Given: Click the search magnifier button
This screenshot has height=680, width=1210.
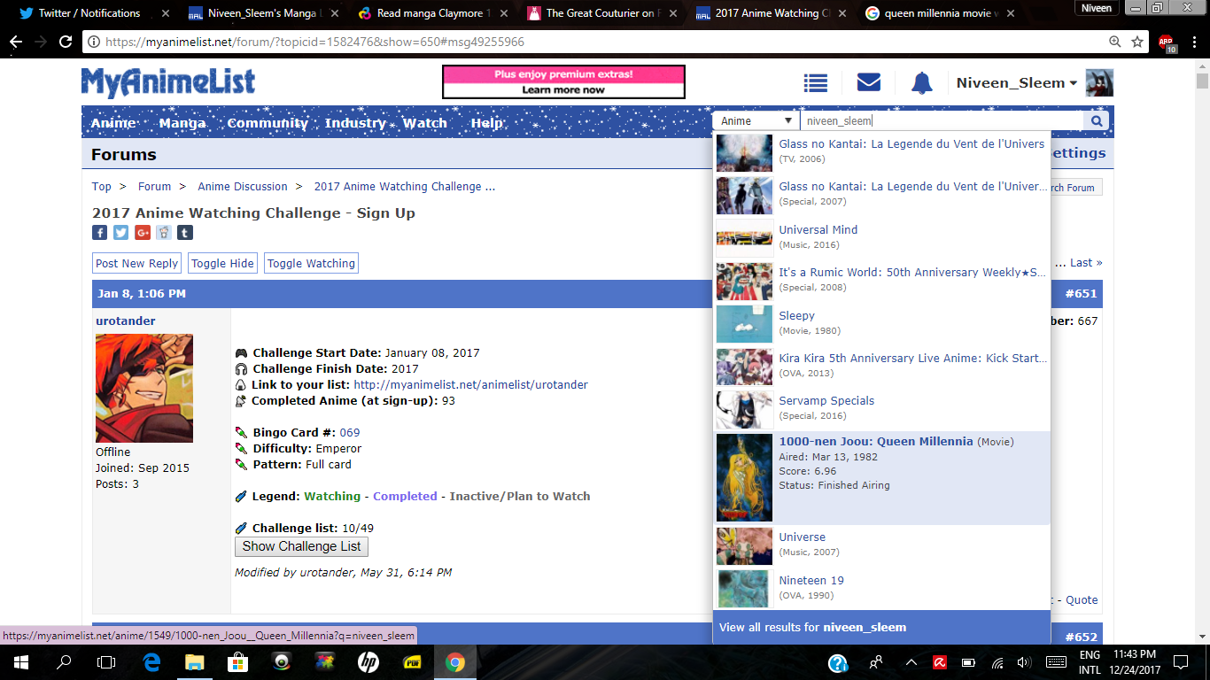Looking at the screenshot, I should 1096,121.
